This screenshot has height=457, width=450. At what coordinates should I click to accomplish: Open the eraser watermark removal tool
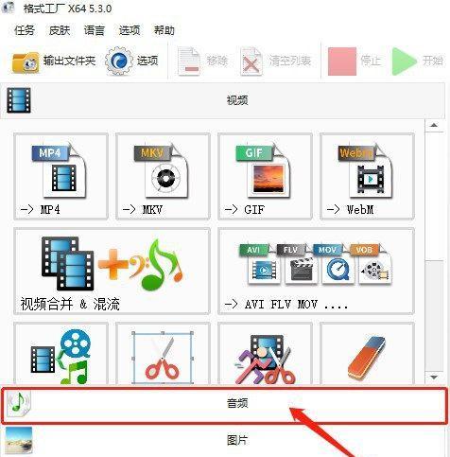(x=367, y=354)
